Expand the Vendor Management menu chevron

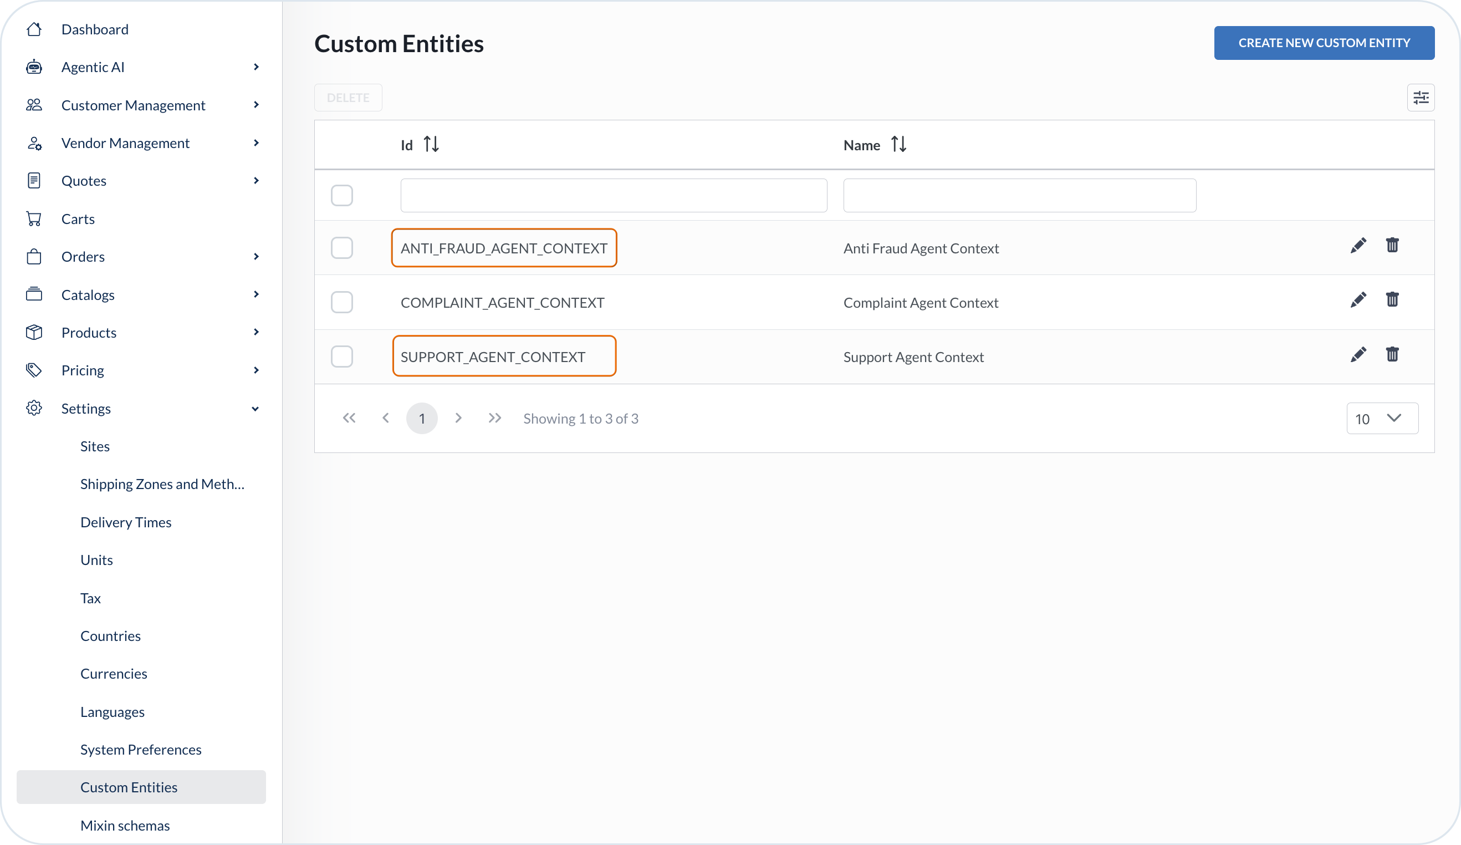(x=256, y=143)
